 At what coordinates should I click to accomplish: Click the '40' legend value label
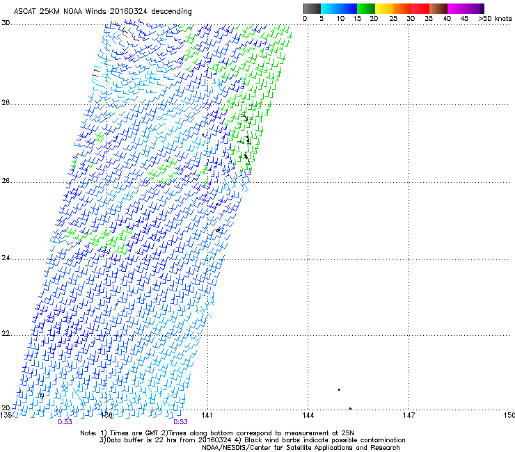pyautogui.click(x=447, y=19)
